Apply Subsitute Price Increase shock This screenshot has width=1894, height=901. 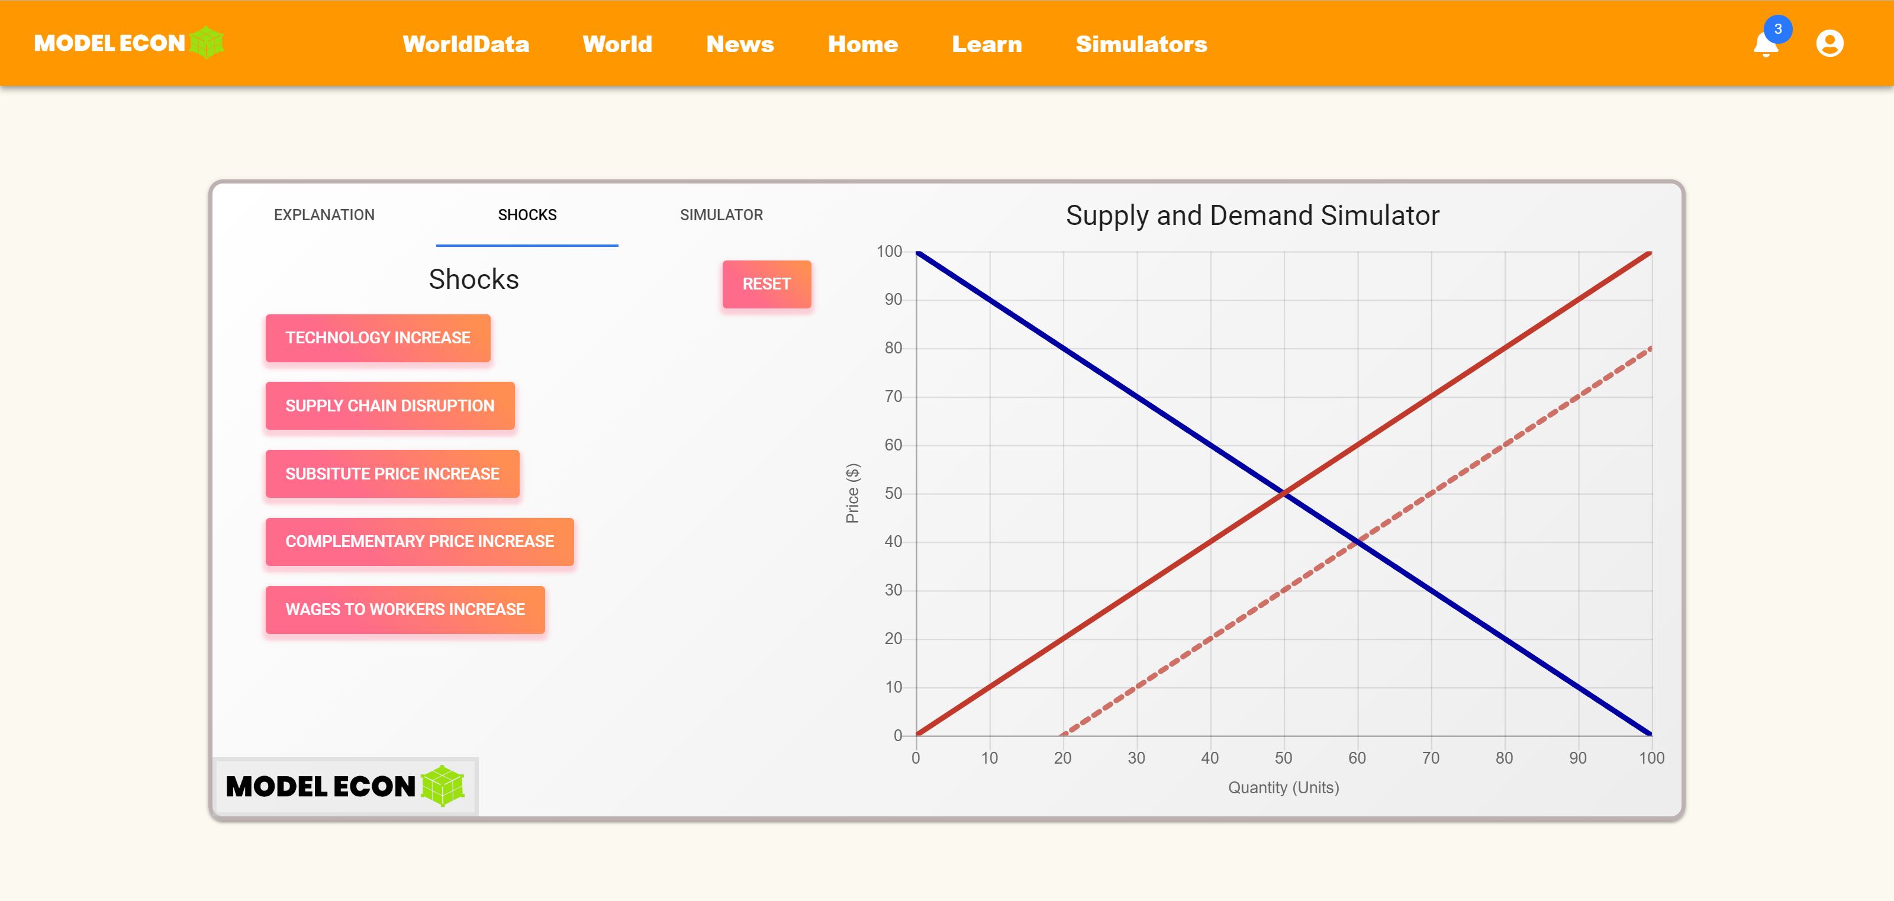coord(392,474)
